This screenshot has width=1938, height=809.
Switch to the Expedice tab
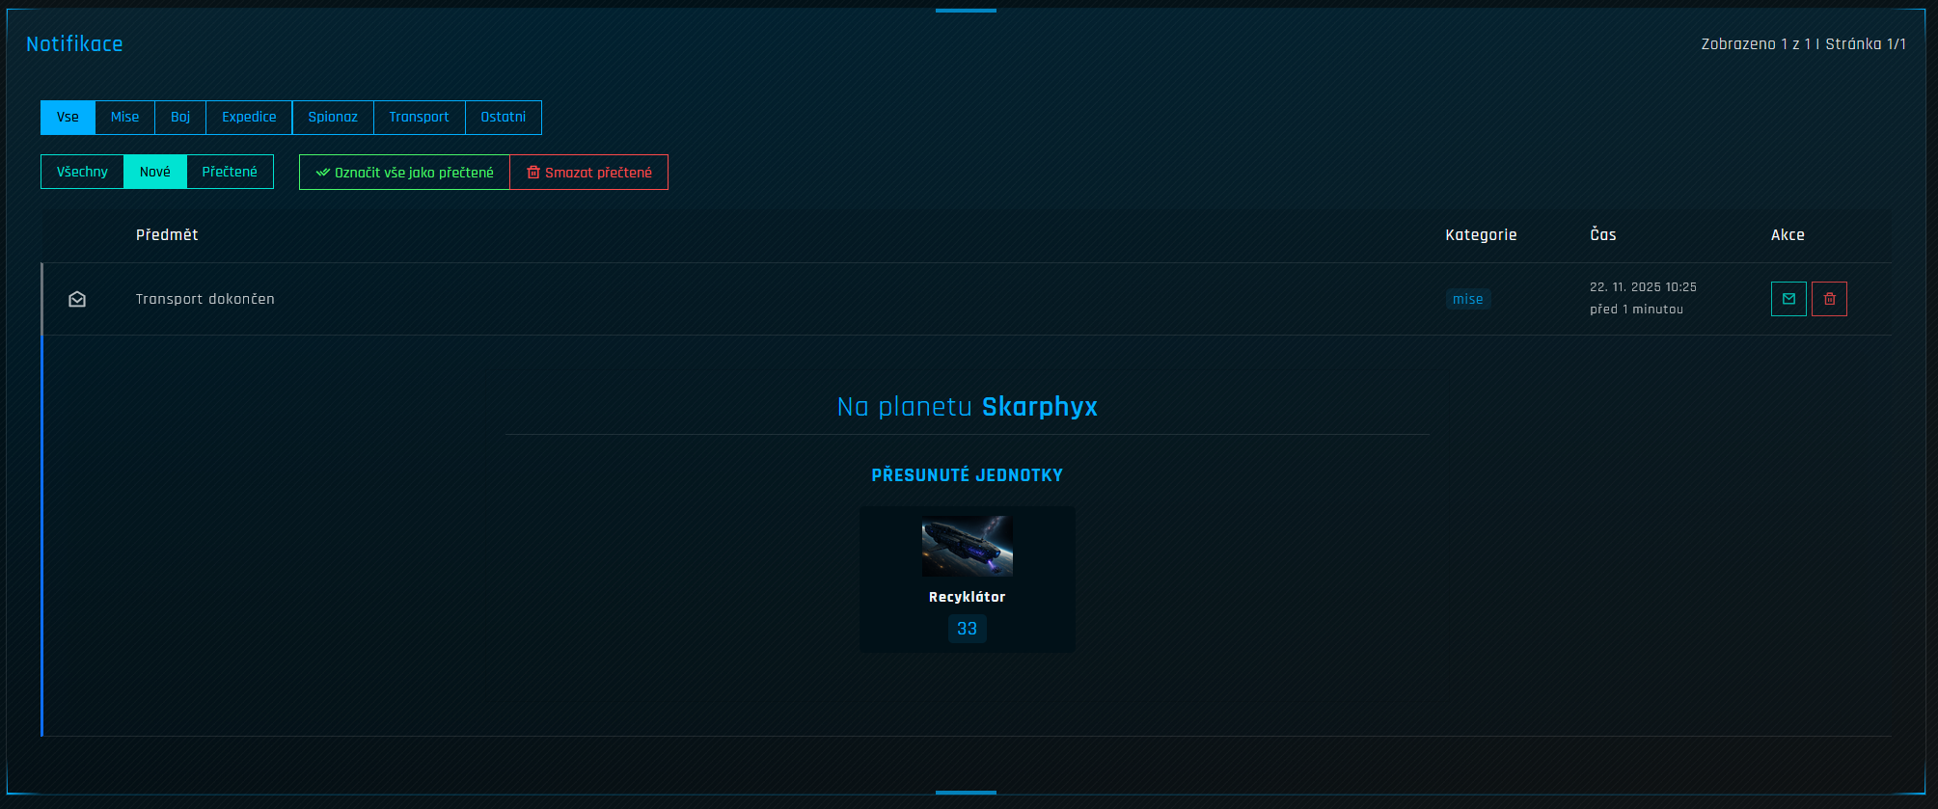pos(249,118)
